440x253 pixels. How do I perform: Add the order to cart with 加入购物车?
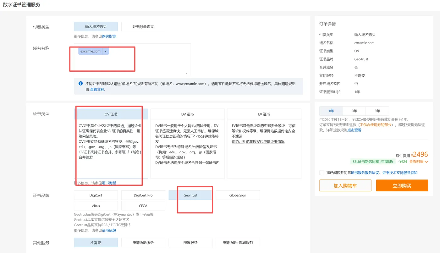point(345,185)
